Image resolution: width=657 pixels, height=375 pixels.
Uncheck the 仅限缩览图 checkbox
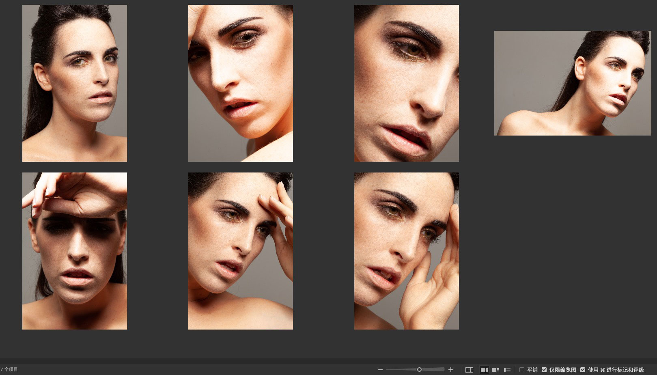tap(544, 370)
